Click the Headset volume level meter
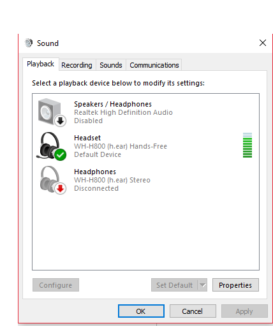Screen dimensions: 273x326 (247, 145)
